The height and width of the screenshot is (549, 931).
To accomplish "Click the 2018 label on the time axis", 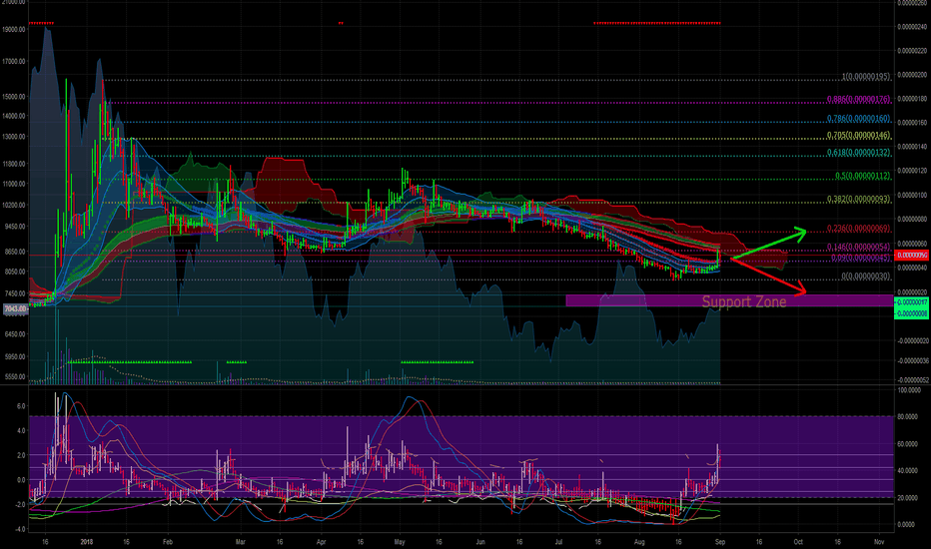I will (87, 542).
